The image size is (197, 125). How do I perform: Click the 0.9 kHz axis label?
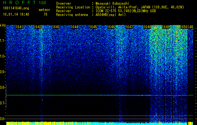3,72
